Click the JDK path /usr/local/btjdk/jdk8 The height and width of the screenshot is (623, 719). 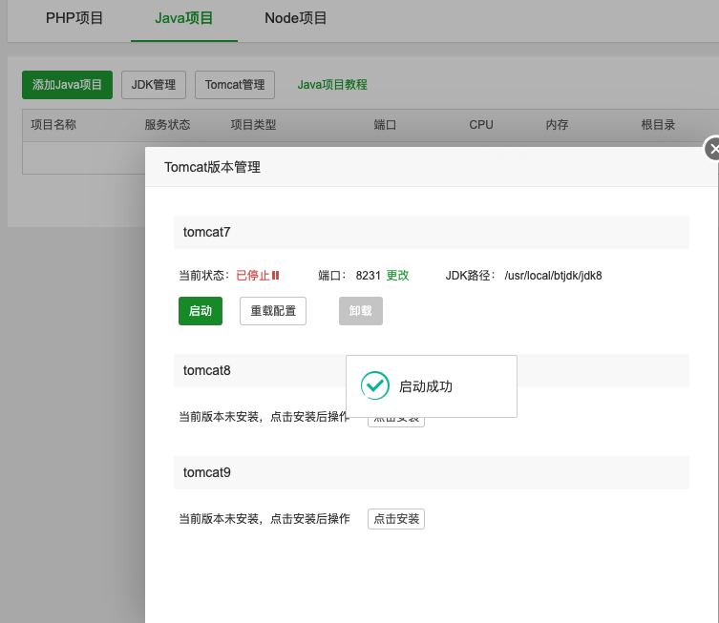553,276
